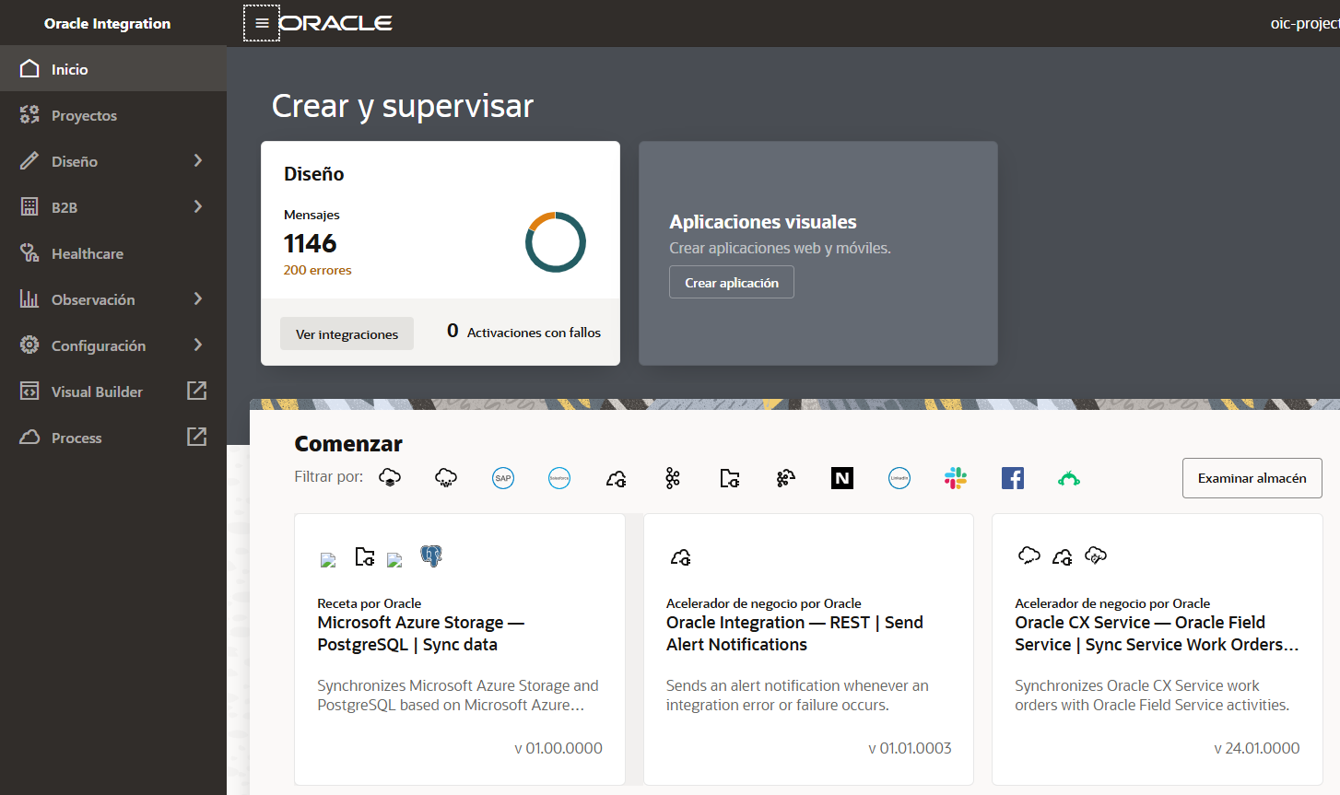Filter by Slack icon
The image size is (1340, 795).
(x=956, y=478)
